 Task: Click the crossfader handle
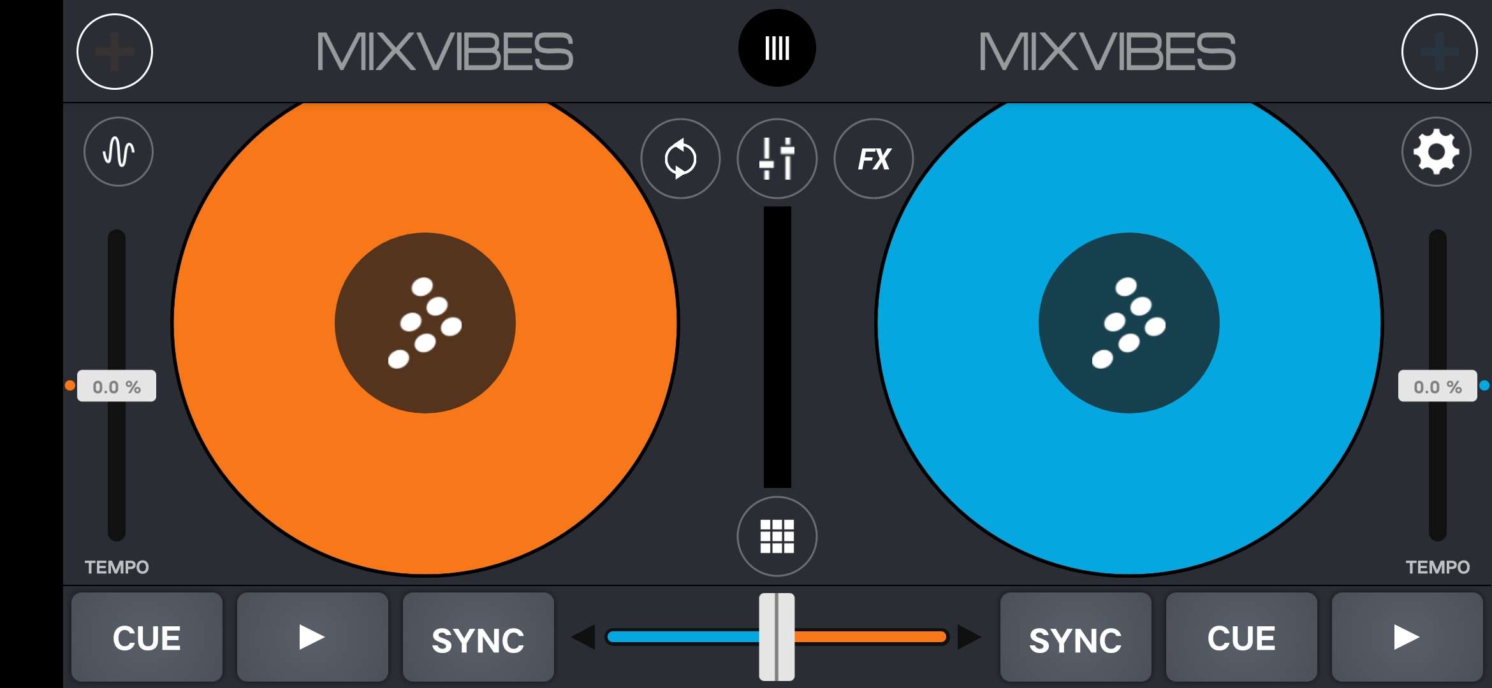[777, 637]
